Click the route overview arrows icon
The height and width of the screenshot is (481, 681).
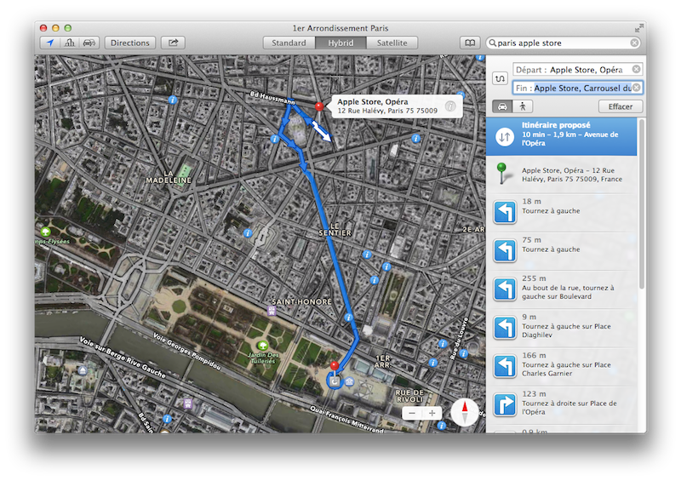click(x=505, y=137)
